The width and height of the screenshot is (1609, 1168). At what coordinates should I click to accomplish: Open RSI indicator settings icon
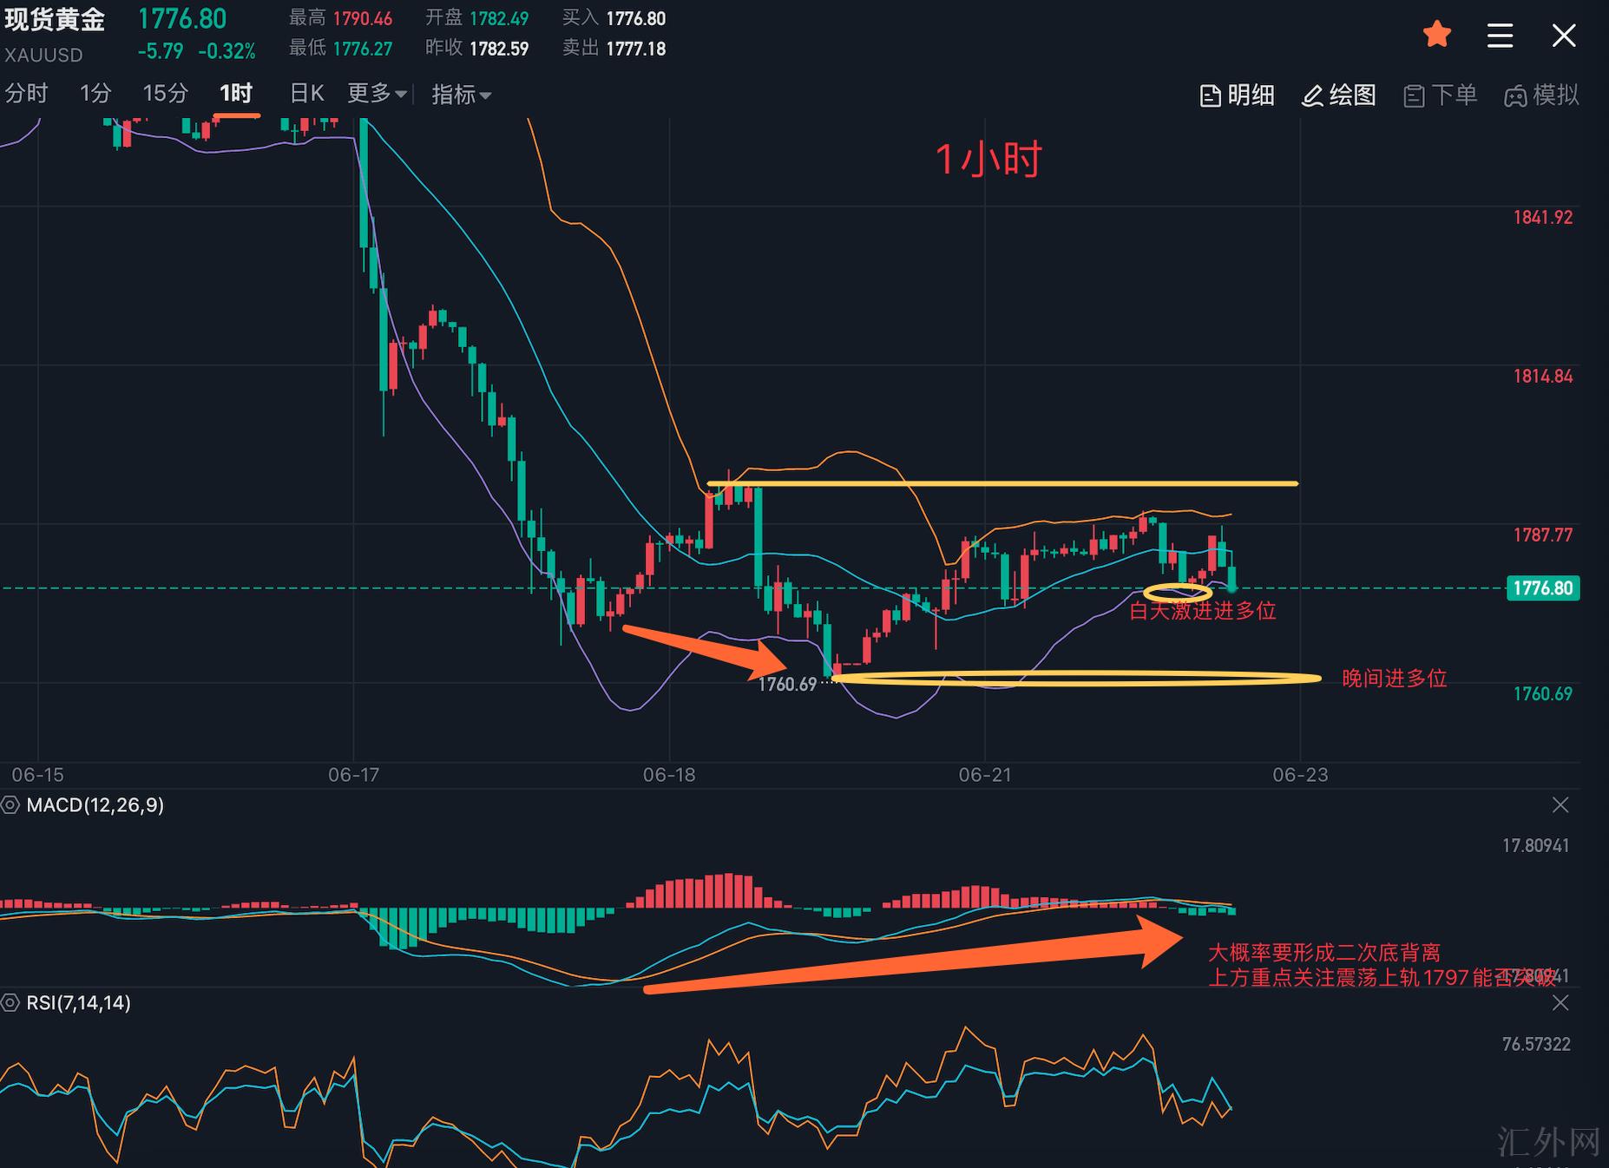(x=10, y=1003)
